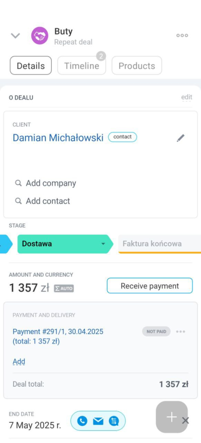Toggle the AUTO sum amount badge

coord(64,289)
